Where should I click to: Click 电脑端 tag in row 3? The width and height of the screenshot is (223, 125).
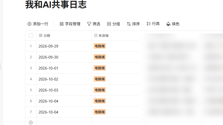[100, 68]
